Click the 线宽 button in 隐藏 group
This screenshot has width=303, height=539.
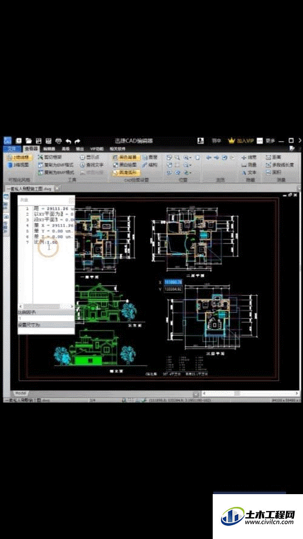248,157
